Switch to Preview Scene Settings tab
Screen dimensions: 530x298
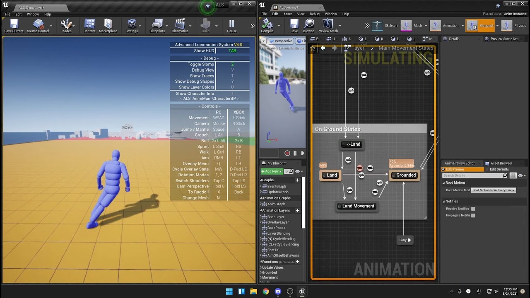[504, 39]
